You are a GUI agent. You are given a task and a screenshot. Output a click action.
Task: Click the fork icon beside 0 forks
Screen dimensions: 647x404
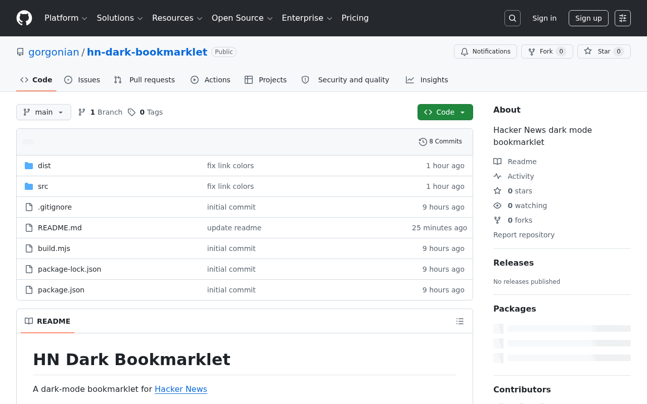(x=497, y=220)
